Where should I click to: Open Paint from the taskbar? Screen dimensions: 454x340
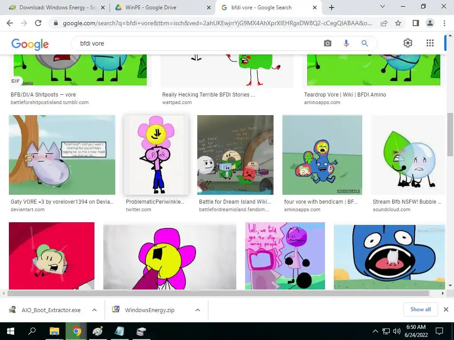tap(98, 331)
